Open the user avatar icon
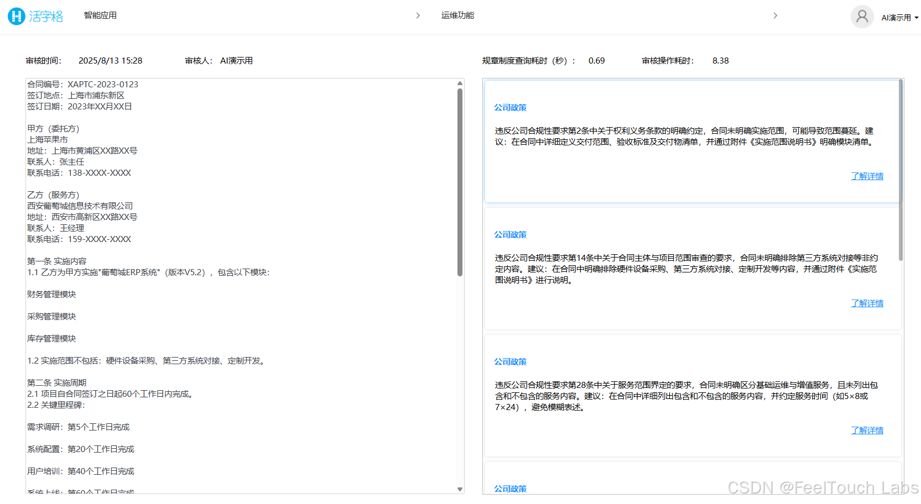 pyautogui.click(x=862, y=17)
